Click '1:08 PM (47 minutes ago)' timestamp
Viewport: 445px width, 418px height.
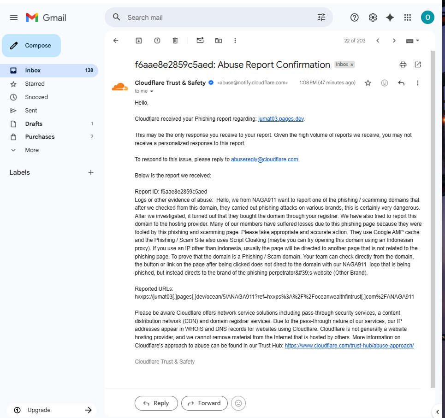pyautogui.click(x=327, y=82)
